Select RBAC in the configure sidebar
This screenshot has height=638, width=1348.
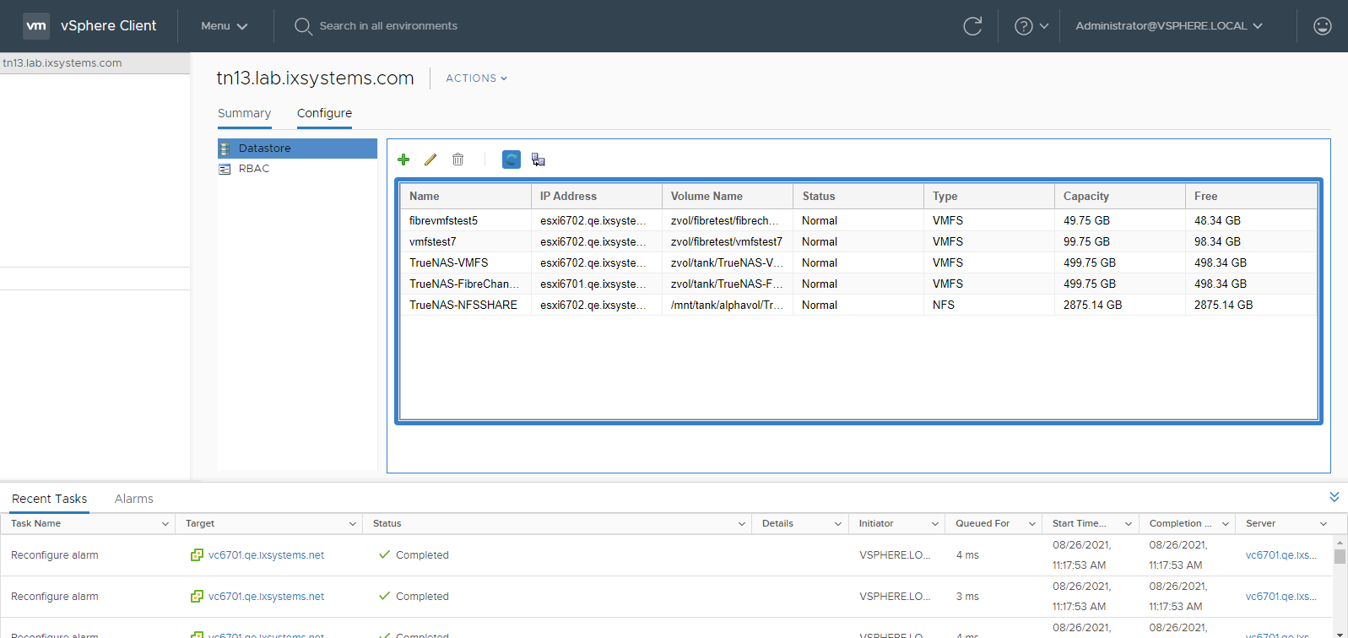(253, 169)
